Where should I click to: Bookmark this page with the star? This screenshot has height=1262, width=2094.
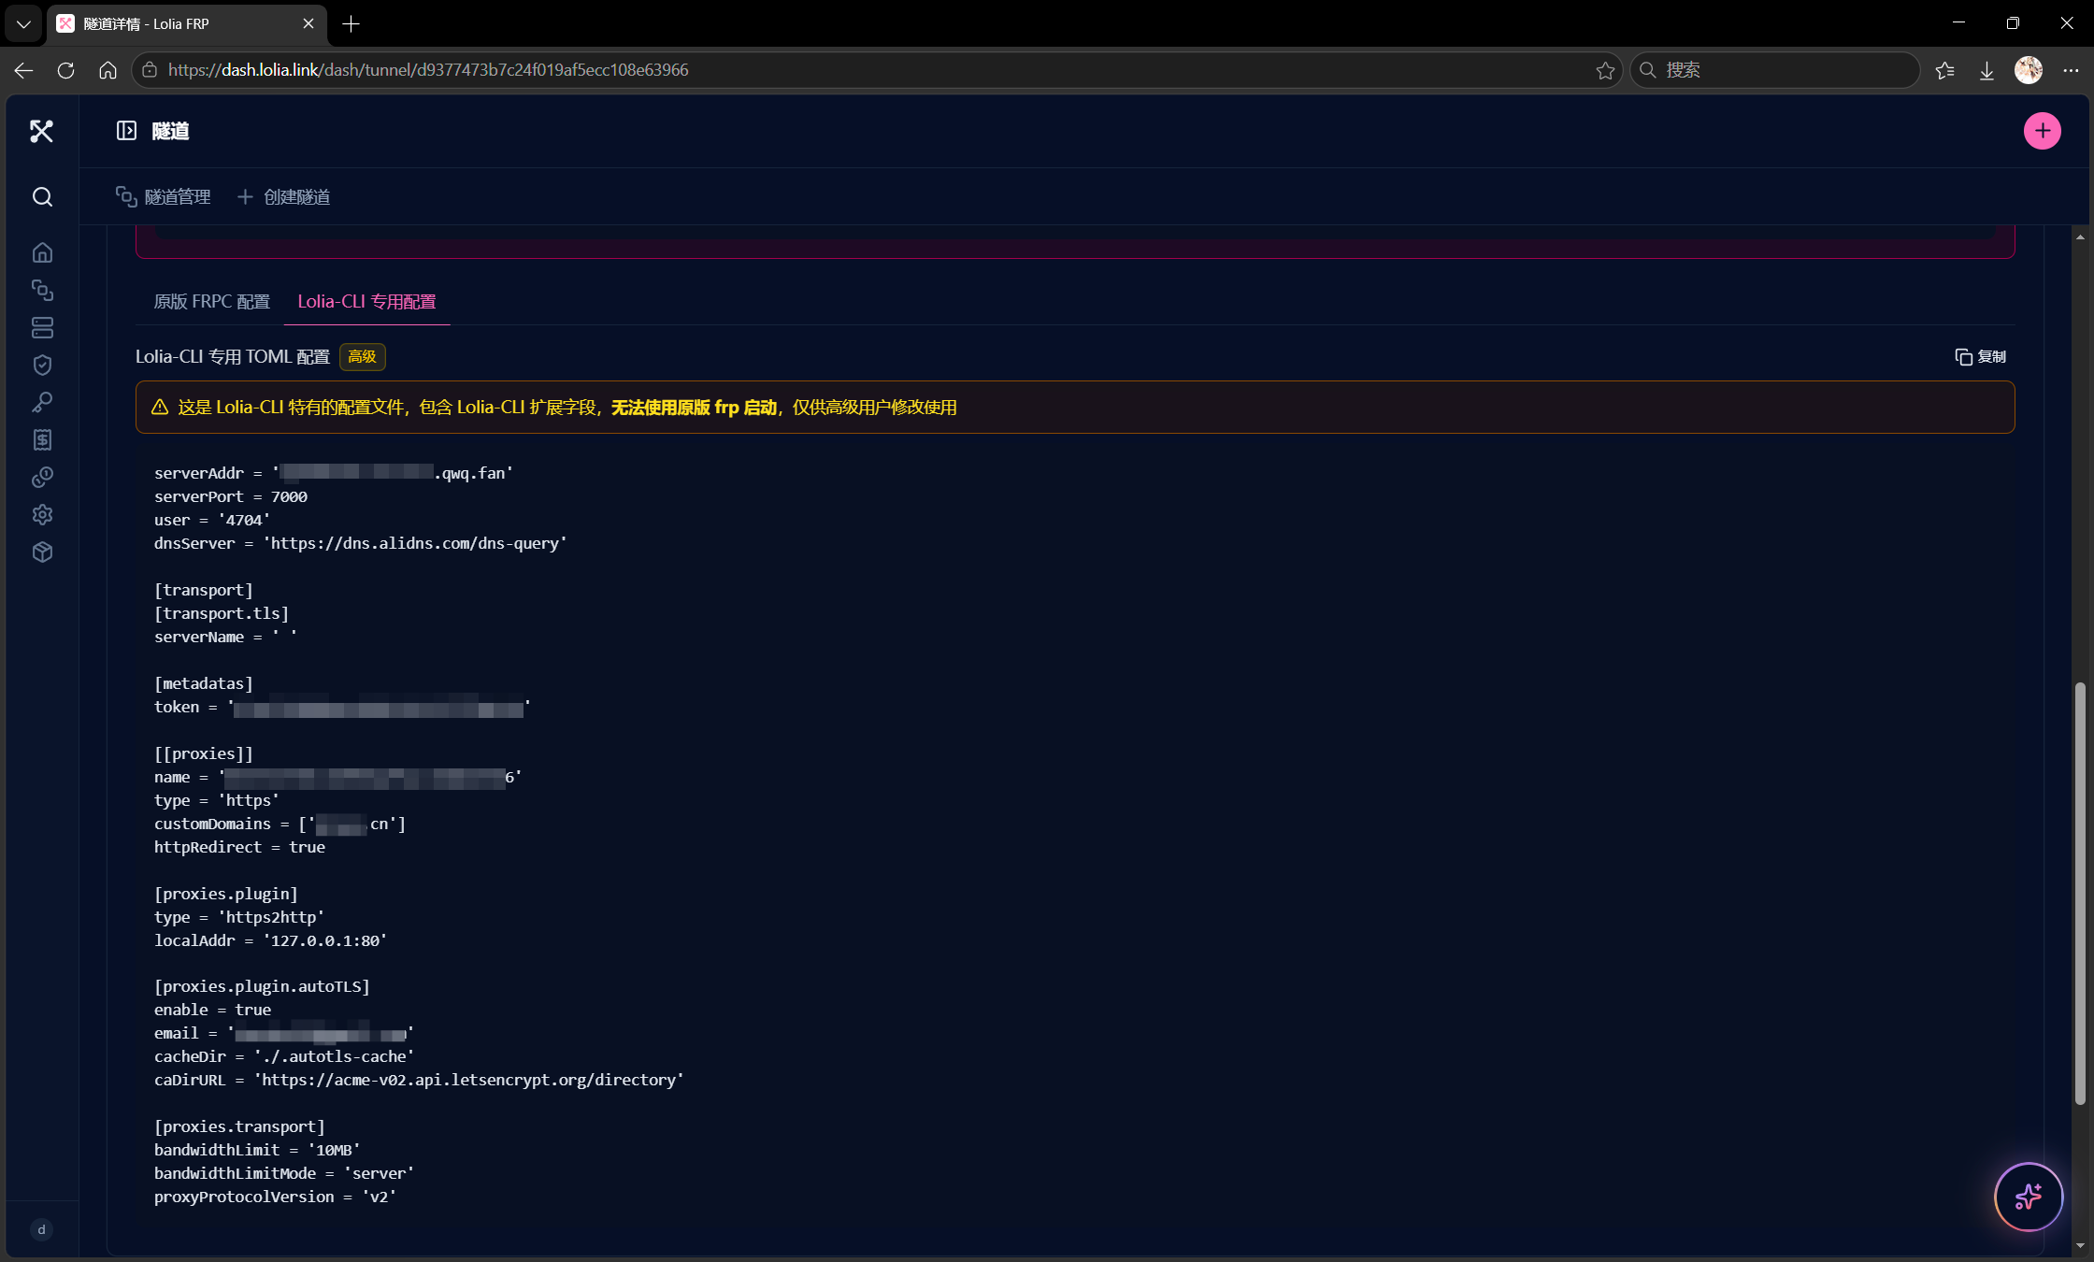click(x=1605, y=70)
